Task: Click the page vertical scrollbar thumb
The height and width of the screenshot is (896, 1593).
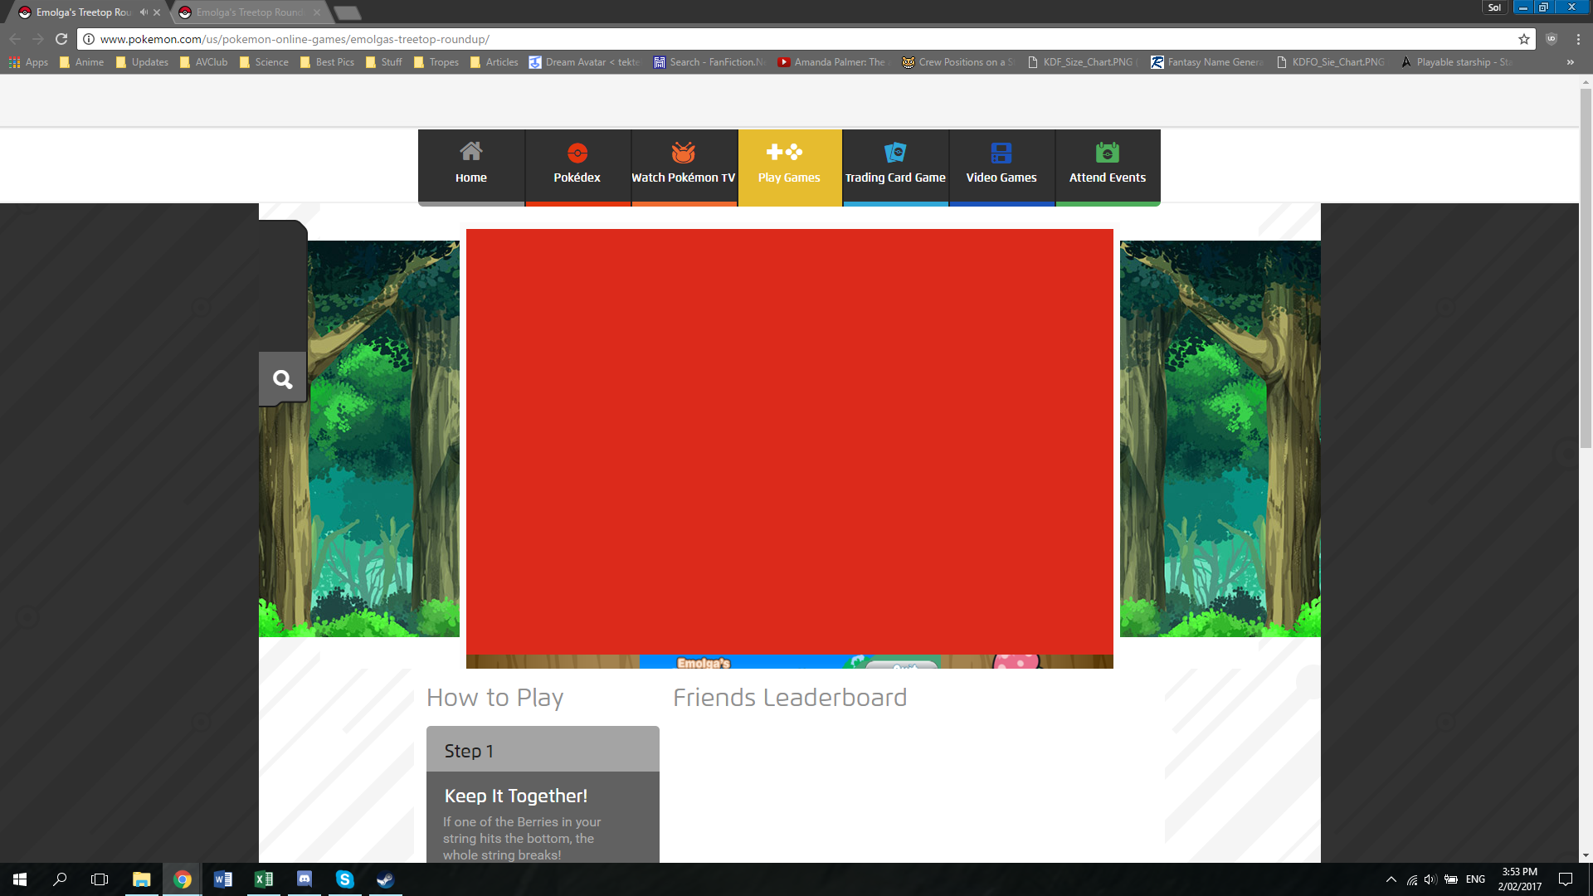Action: coord(1586,270)
